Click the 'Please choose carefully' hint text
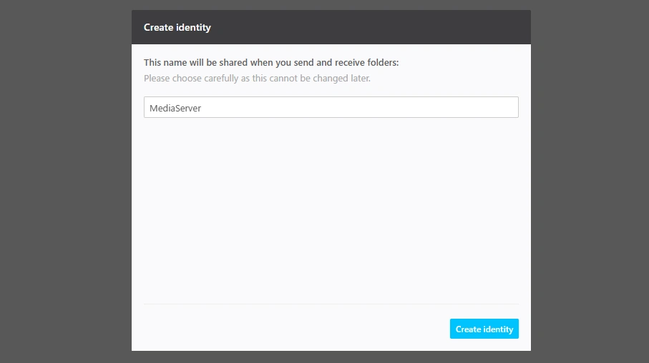The image size is (649, 363). click(257, 78)
